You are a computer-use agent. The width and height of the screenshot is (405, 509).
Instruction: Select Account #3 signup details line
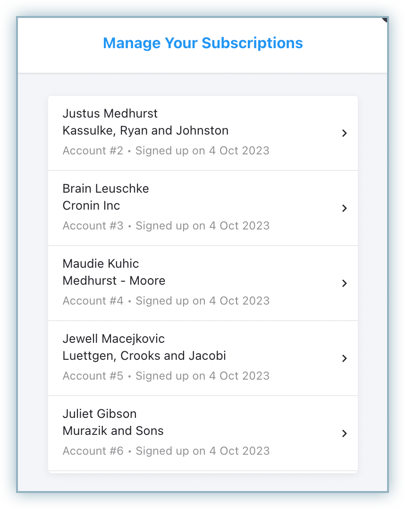(x=166, y=226)
